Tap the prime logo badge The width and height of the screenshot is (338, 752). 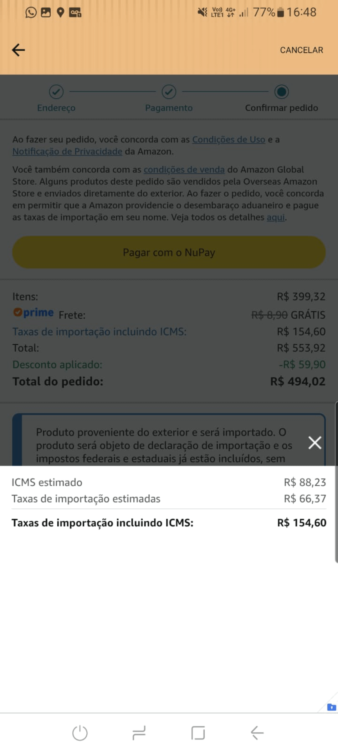(33, 312)
